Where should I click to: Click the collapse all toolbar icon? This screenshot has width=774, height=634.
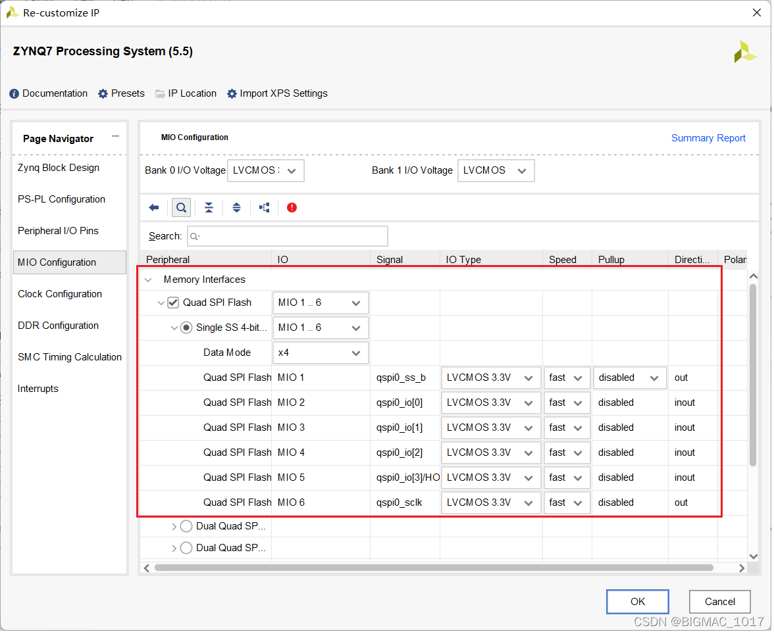209,208
